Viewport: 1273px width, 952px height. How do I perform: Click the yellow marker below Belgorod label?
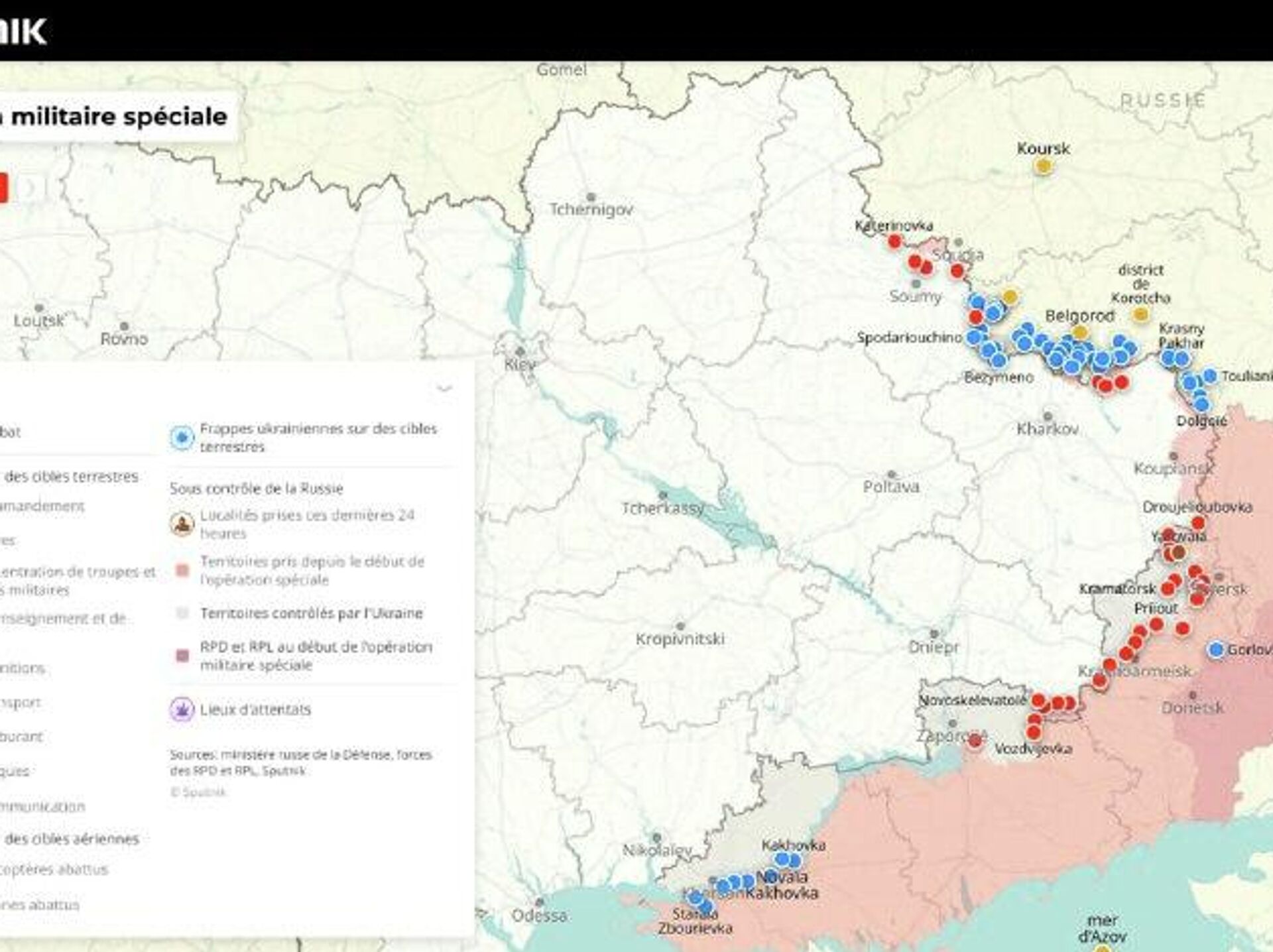(x=1079, y=332)
